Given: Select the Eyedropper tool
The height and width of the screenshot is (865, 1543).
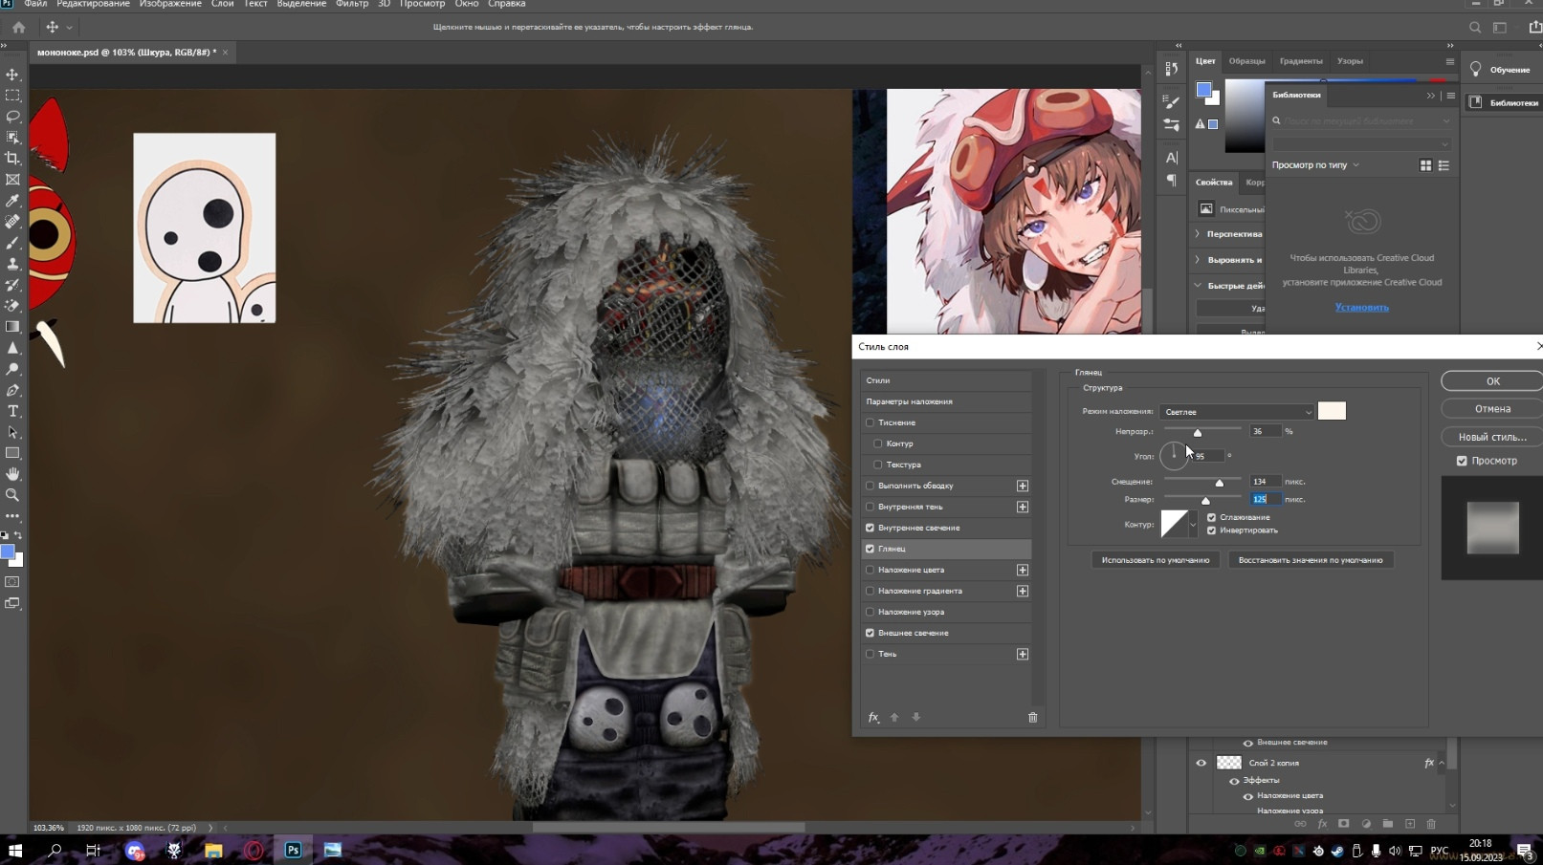Looking at the screenshot, I should pyautogui.click(x=12, y=201).
